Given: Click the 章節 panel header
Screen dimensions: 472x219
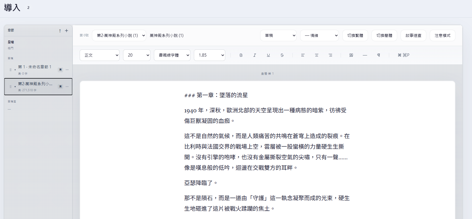Looking at the screenshot, I should (11, 30).
